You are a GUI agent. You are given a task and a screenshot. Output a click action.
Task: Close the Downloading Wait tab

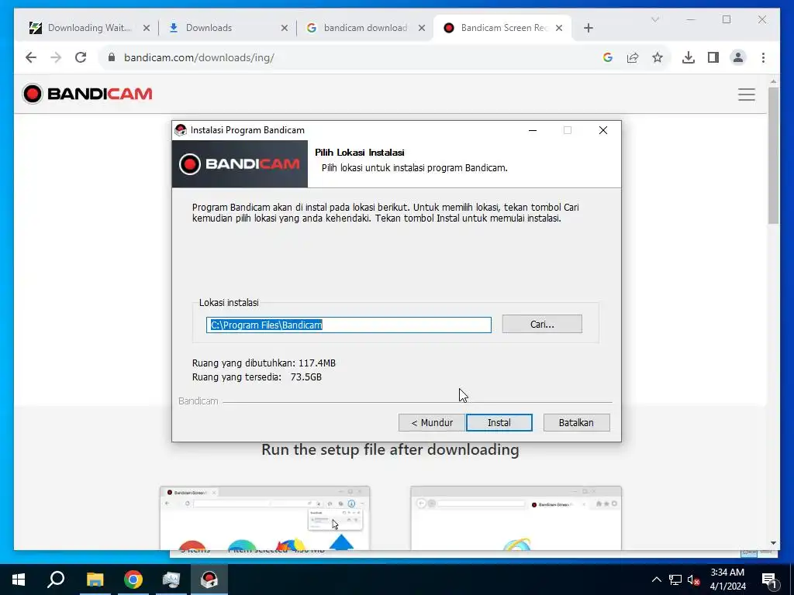pyautogui.click(x=147, y=29)
